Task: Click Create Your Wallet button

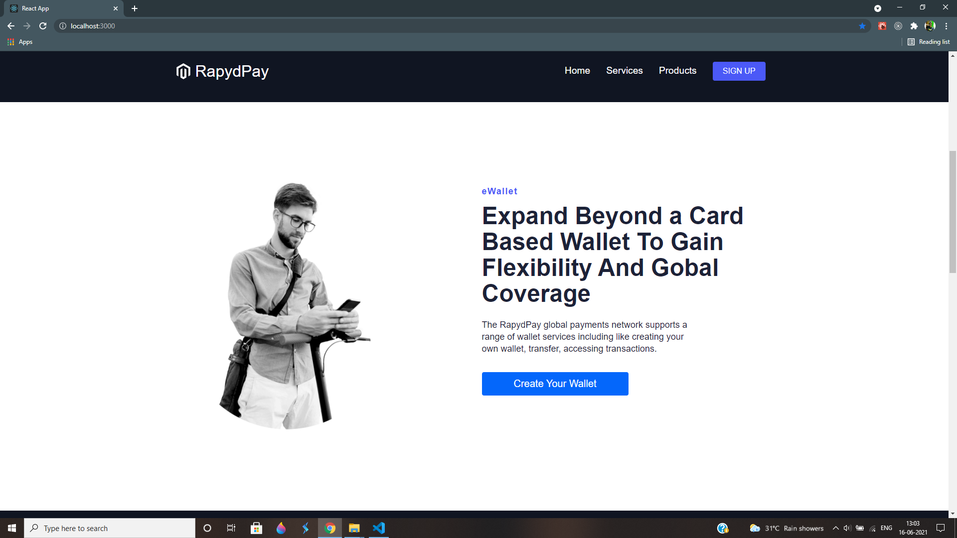Action: pyautogui.click(x=555, y=384)
